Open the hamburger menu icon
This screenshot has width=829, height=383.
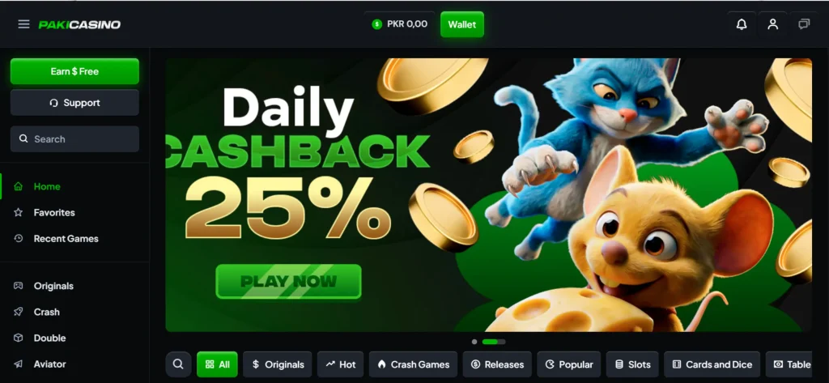23,24
